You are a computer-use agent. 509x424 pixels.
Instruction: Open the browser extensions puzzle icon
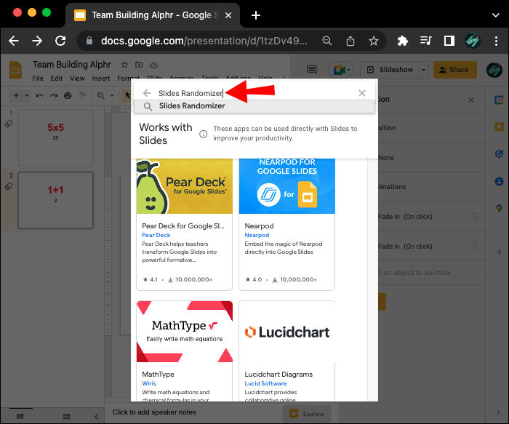pyautogui.click(x=403, y=41)
